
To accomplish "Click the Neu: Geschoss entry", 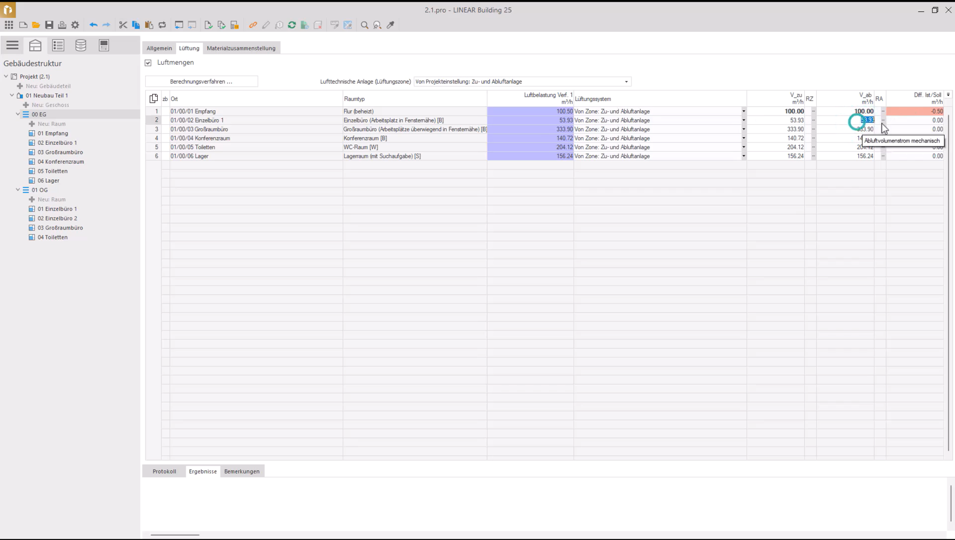I will point(50,105).
